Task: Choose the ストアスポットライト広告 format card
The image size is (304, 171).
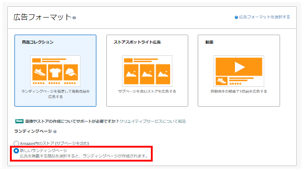Action: pyautogui.click(x=147, y=71)
